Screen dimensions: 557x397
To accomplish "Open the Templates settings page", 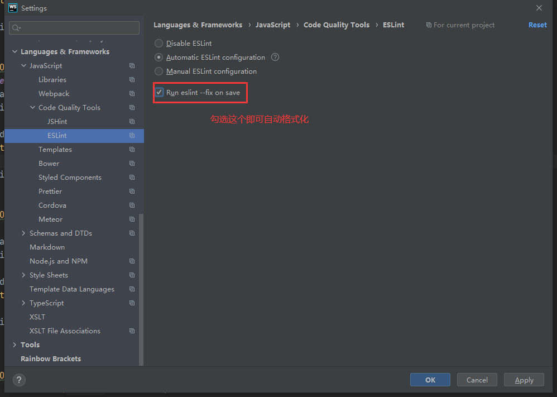I will tap(55, 149).
